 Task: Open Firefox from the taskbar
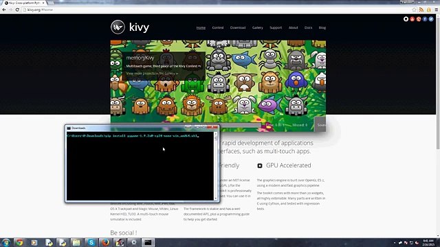click(x=105, y=242)
